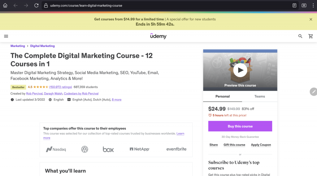Image resolution: width=317 pixels, height=176 pixels.
Task: Click Apply Coupon
Action: click(x=261, y=145)
